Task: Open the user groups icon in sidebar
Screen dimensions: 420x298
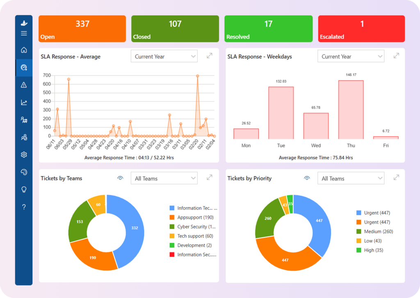Action: click(24, 137)
